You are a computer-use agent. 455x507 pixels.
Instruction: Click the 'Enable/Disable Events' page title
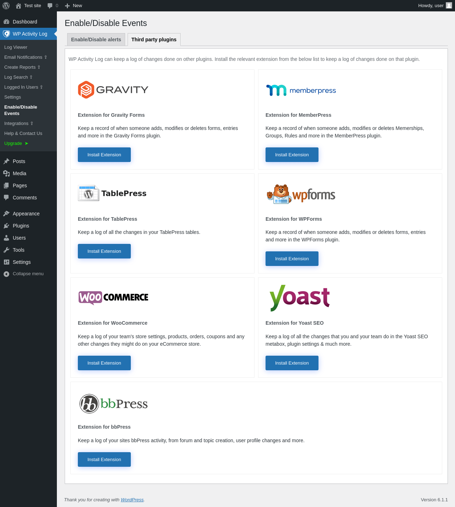tap(106, 23)
